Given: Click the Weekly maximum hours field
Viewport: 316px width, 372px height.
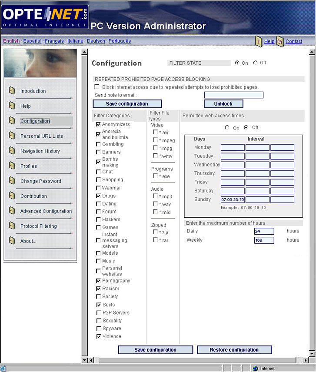Looking at the screenshot, I should click(x=264, y=240).
